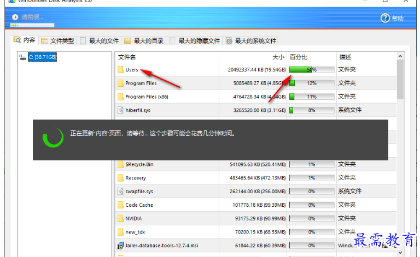
Task: Select the new_tdx row name
Action: click(x=135, y=232)
